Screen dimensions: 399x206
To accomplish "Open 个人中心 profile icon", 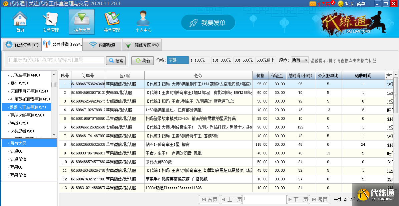I will (143, 21).
